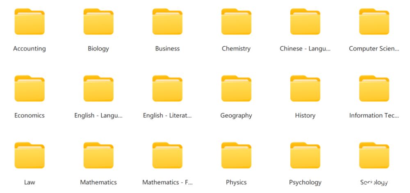Select the English - Language folder icon
Viewport: 410px width, 193px height.
tap(98, 89)
